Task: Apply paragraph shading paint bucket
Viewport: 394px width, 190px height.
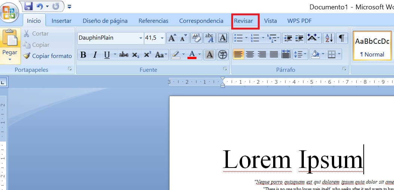Action: coord(315,54)
